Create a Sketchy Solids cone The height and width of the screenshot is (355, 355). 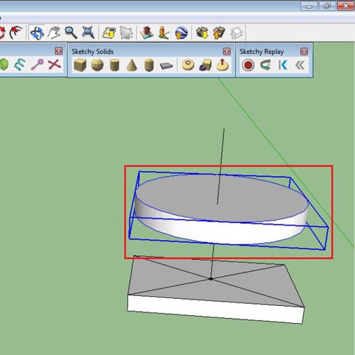coord(132,65)
